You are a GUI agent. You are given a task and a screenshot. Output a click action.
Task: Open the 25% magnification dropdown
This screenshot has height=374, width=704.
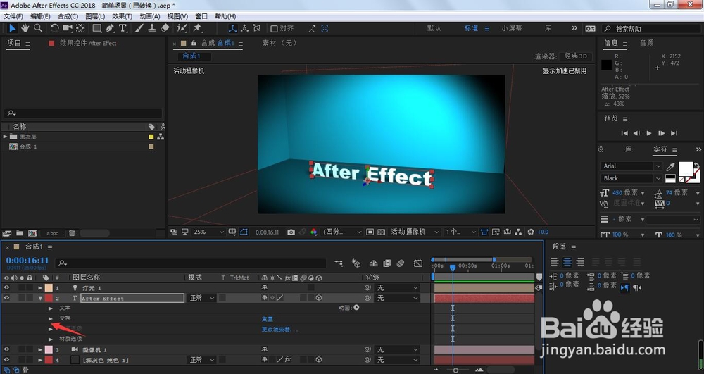(208, 232)
